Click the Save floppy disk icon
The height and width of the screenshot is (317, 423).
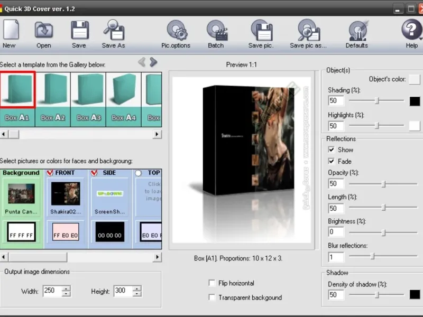79,30
